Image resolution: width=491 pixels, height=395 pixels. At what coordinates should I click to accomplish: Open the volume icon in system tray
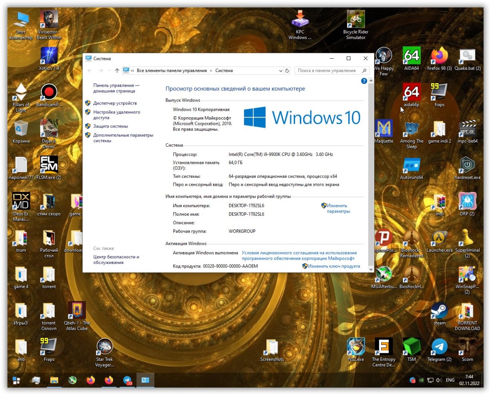point(439,380)
